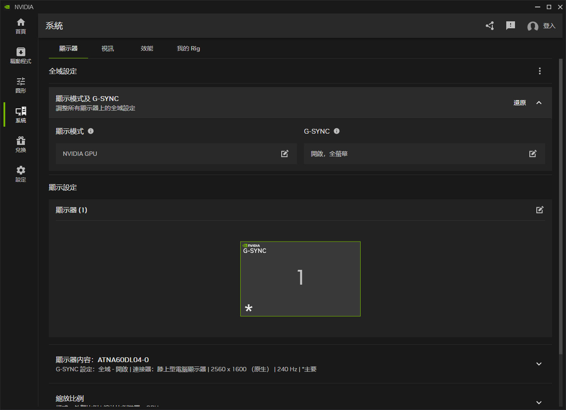Image resolution: width=566 pixels, height=410 pixels.
Task: Edit the G-SYNC 開啟, 全螢幕 setting
Action: pyautogui.click(x=533, y=154)
